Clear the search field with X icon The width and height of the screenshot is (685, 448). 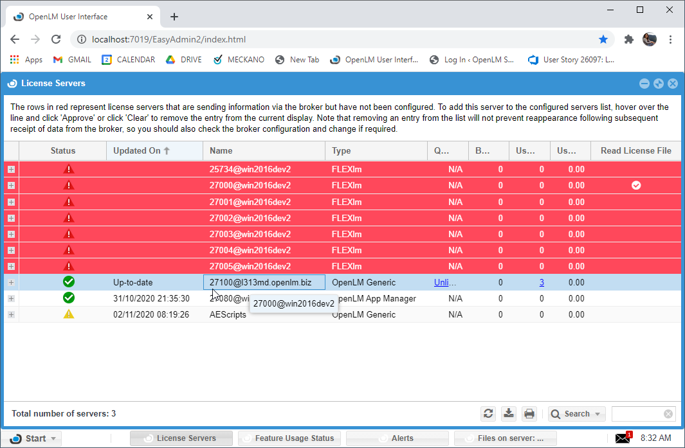point(668,414)
